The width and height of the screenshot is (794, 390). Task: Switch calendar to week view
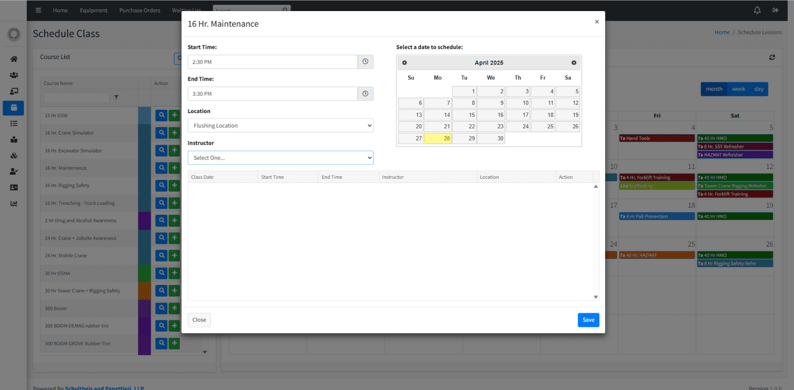tap(738, 89)
